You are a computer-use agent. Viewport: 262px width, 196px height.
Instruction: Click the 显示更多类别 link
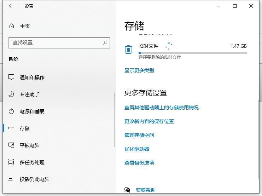pos(139,70)
